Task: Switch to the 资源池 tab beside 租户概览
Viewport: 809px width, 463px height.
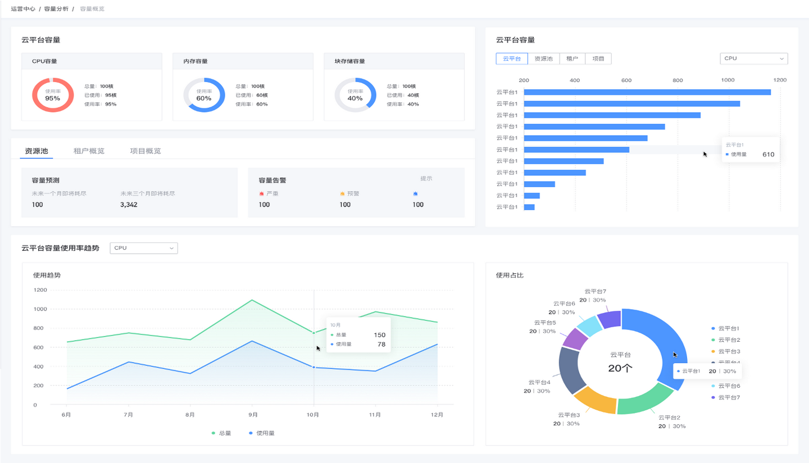Action: coord(37,151)
